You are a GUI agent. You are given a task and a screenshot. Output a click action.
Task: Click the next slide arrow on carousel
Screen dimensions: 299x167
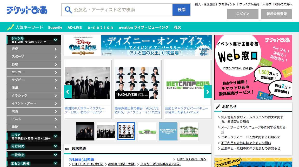coord(208,92)
